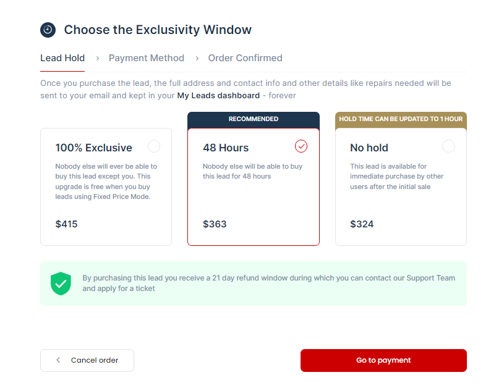Click the left chevron inside Cancel order
This screenshot has width=504, height=388.
(x=58, y=360)
